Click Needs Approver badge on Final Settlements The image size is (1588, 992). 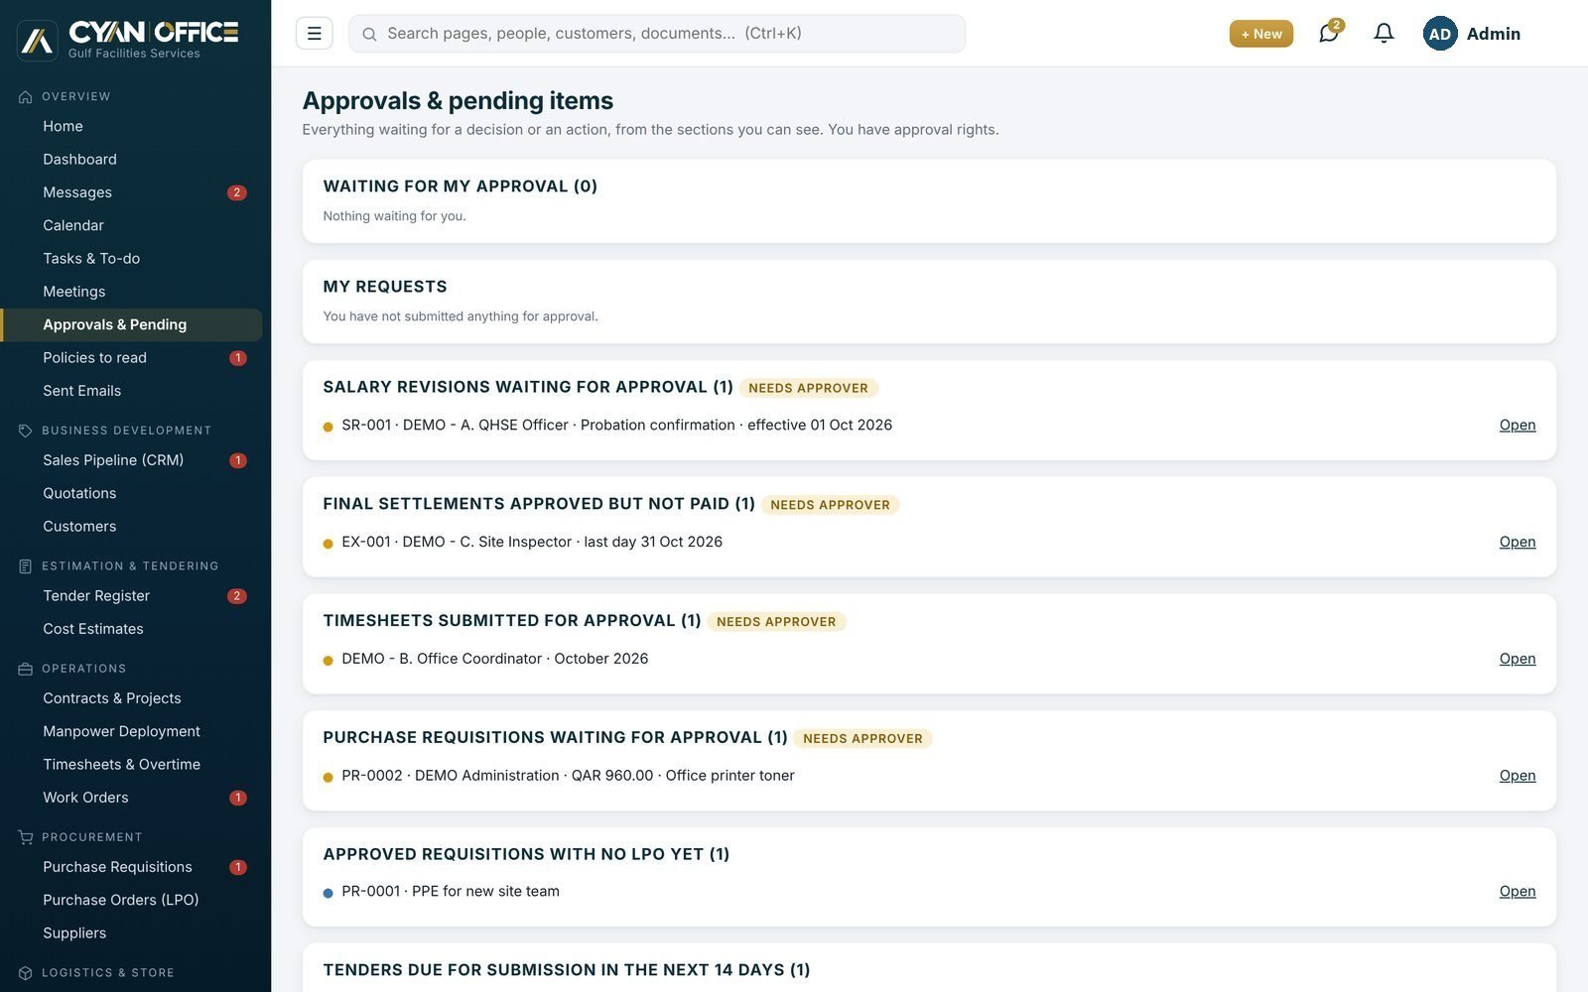[830, 505]
